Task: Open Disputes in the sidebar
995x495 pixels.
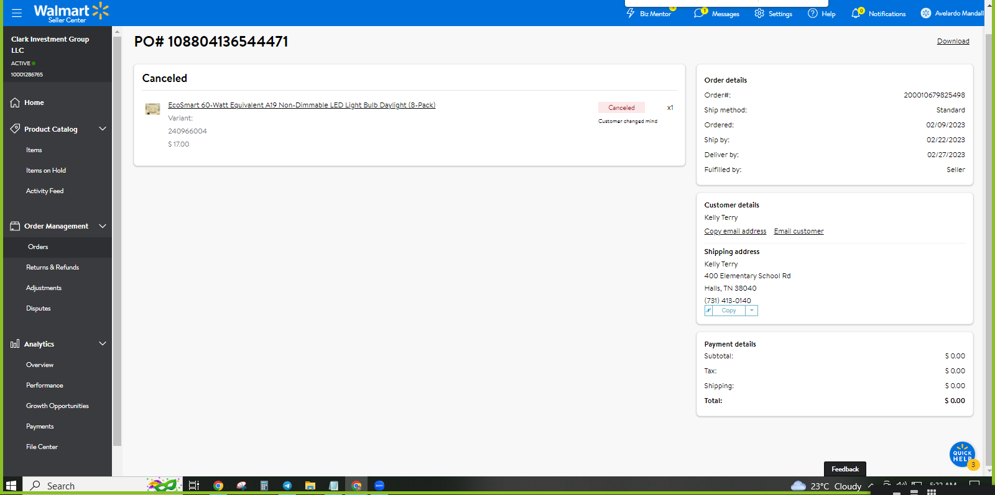Action: (x=39, y=308)
